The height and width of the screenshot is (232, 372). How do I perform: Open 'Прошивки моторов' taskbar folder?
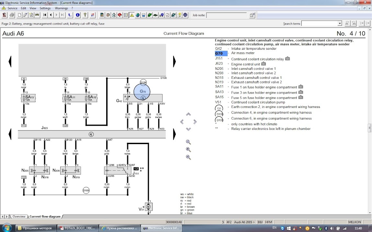[x=37, y=228]
